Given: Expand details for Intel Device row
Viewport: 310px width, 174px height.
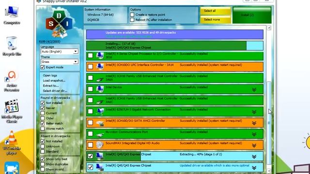Looking at the screenshot, I should click(x=254, y=90).
